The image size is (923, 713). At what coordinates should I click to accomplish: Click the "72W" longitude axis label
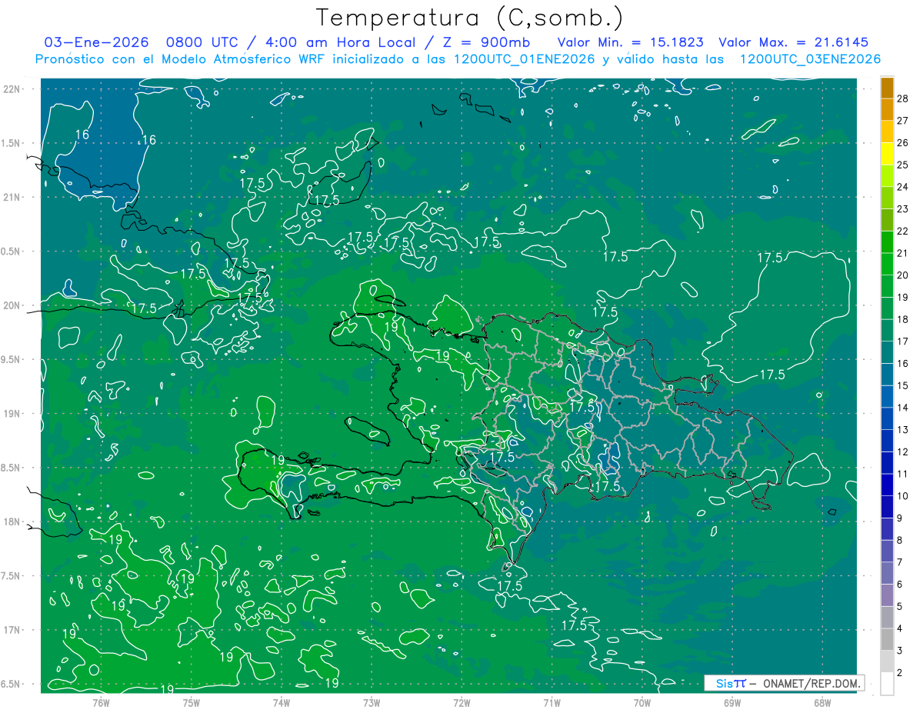coord(461,702)
